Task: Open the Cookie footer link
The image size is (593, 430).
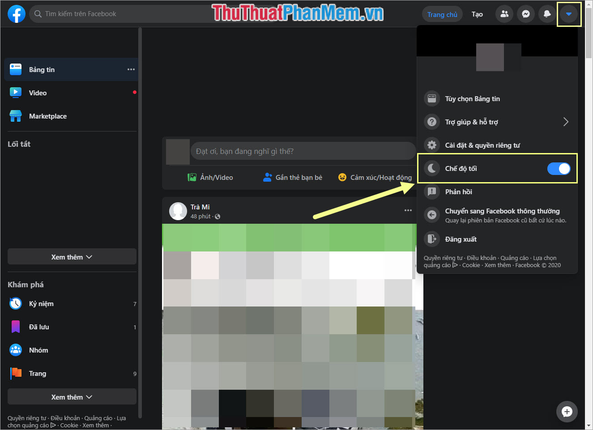Action: pyautogui.click(x=471, y=265)
